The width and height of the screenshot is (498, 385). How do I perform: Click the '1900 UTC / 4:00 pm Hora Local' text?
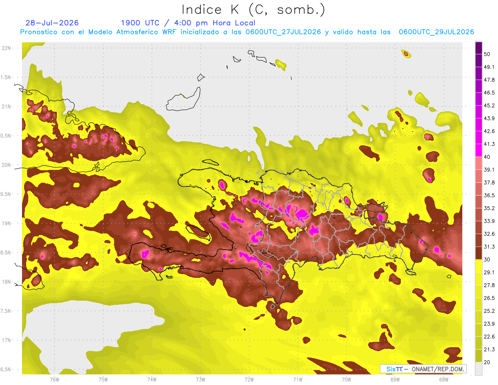pyautogui.click(x=188, y=23)
